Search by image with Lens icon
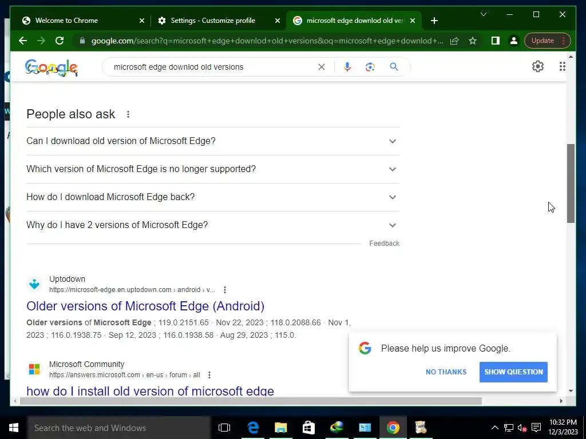586x439 pixels. coord(370,67)
